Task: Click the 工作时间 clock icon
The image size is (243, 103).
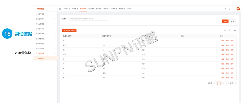Action: pyautogui.click(x=37, y=19)
